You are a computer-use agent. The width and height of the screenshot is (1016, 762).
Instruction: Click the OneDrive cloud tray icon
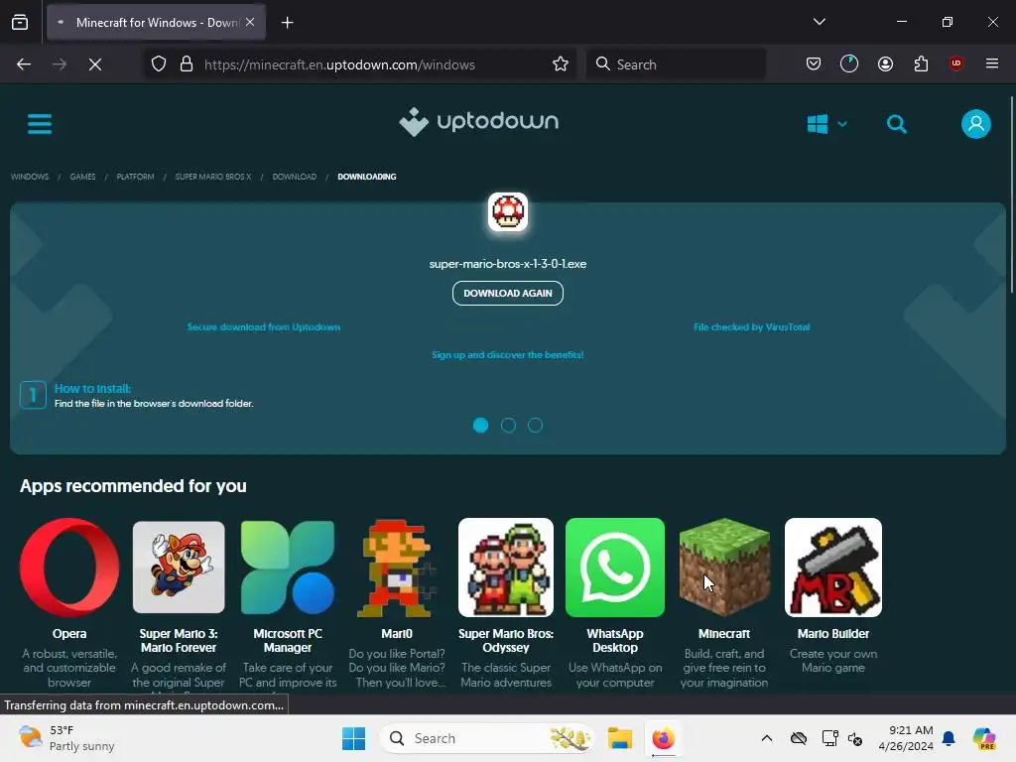(x=799, y=738)
